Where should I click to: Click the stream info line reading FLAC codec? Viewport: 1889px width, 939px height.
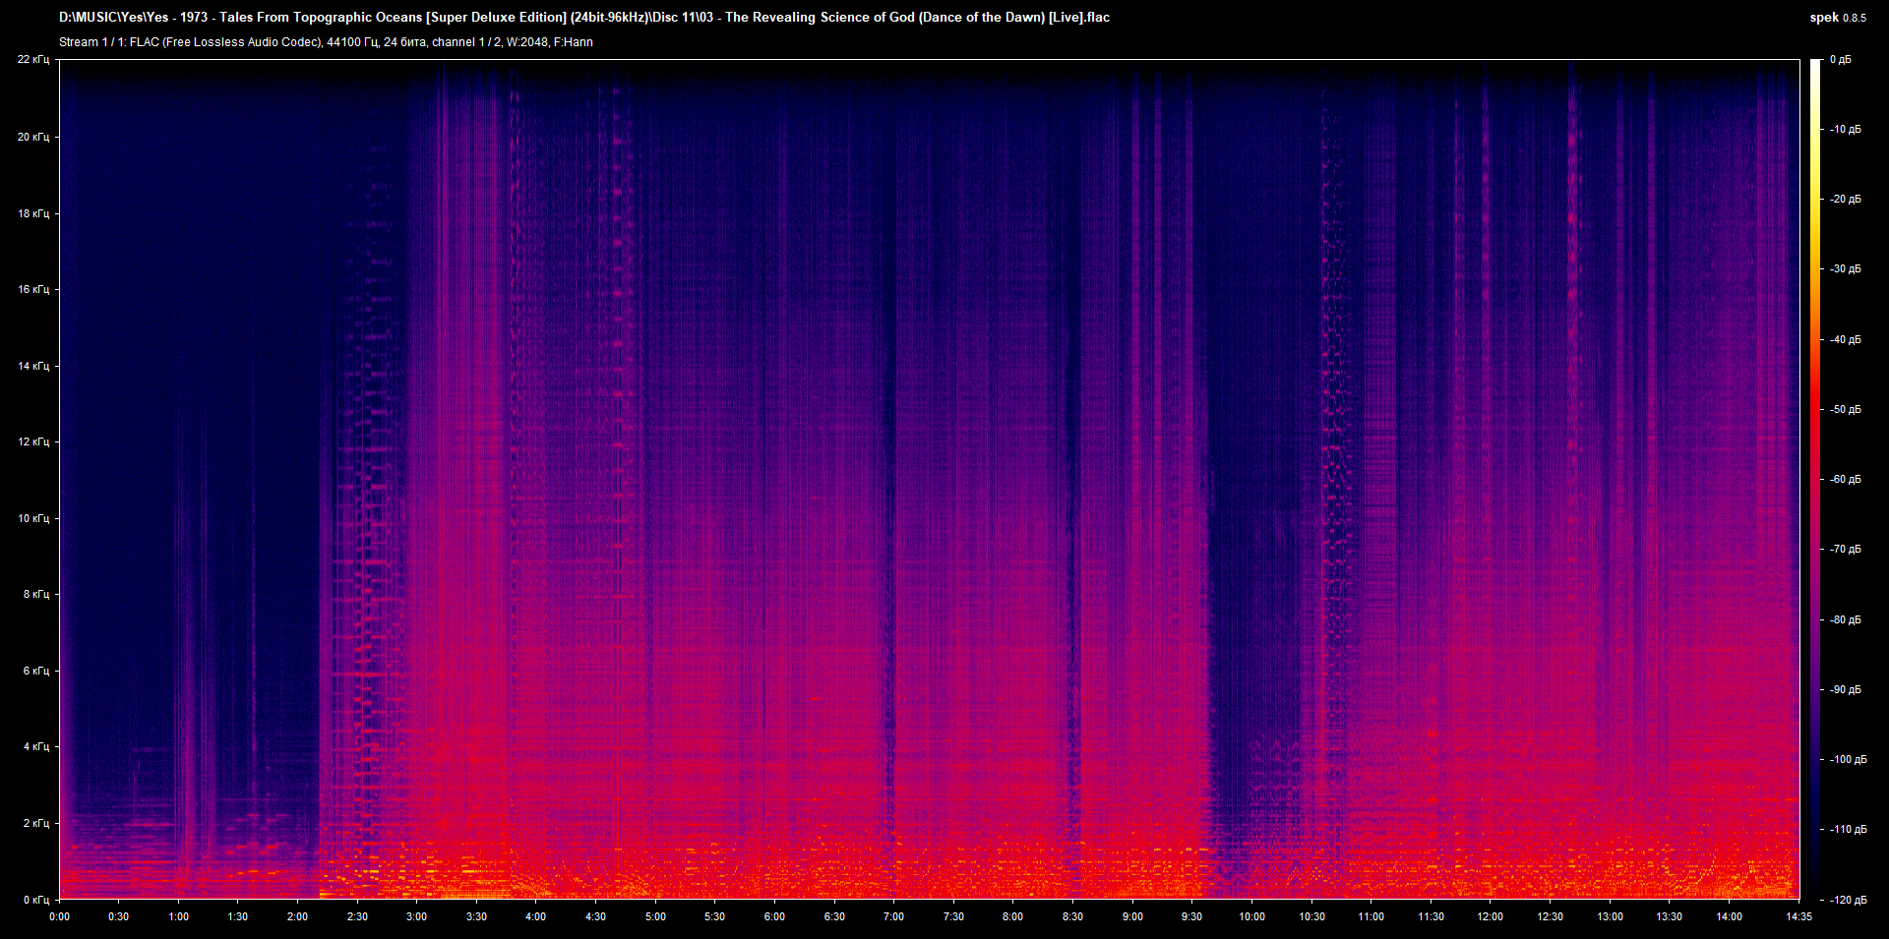point(326,42)
